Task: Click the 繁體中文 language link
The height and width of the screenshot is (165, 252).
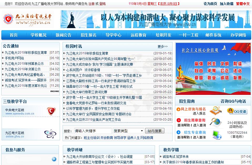Action: (x=243, y=4)
